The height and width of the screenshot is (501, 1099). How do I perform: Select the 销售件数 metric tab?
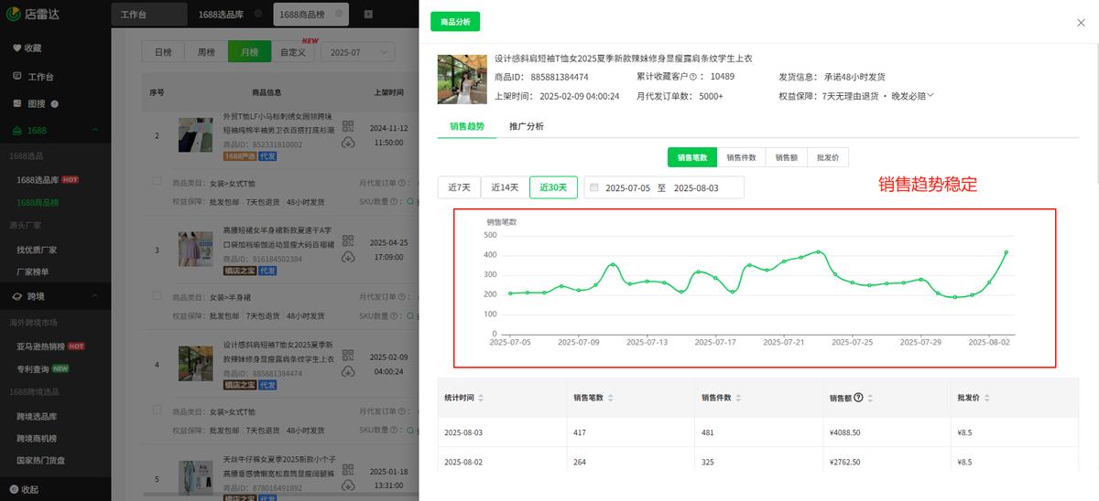point(741,158)
